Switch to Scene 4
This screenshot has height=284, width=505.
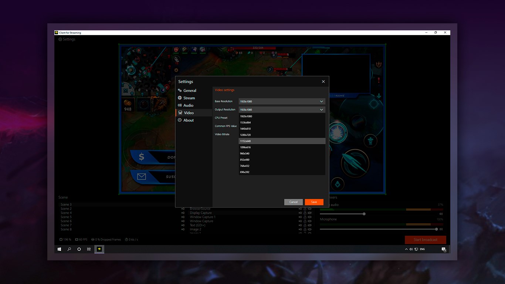66,213
